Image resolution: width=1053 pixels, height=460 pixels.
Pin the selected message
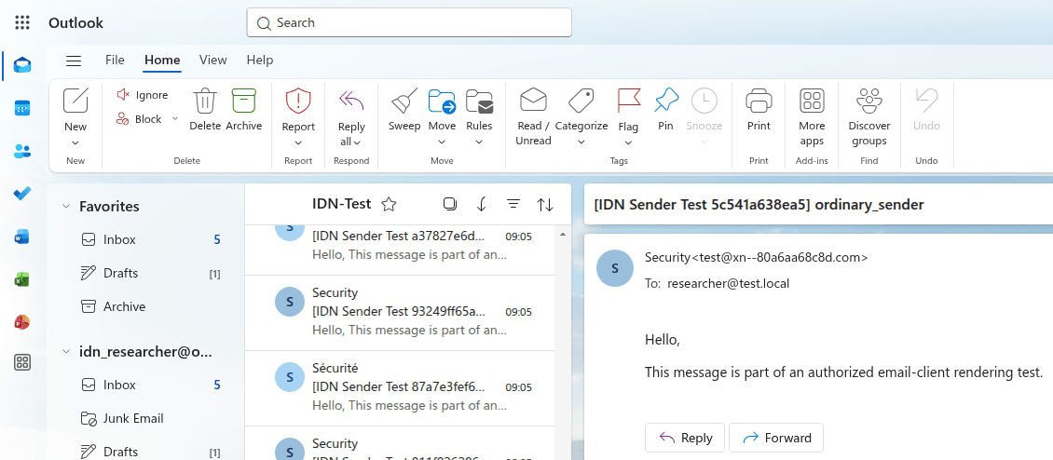(x=665, y=110)
